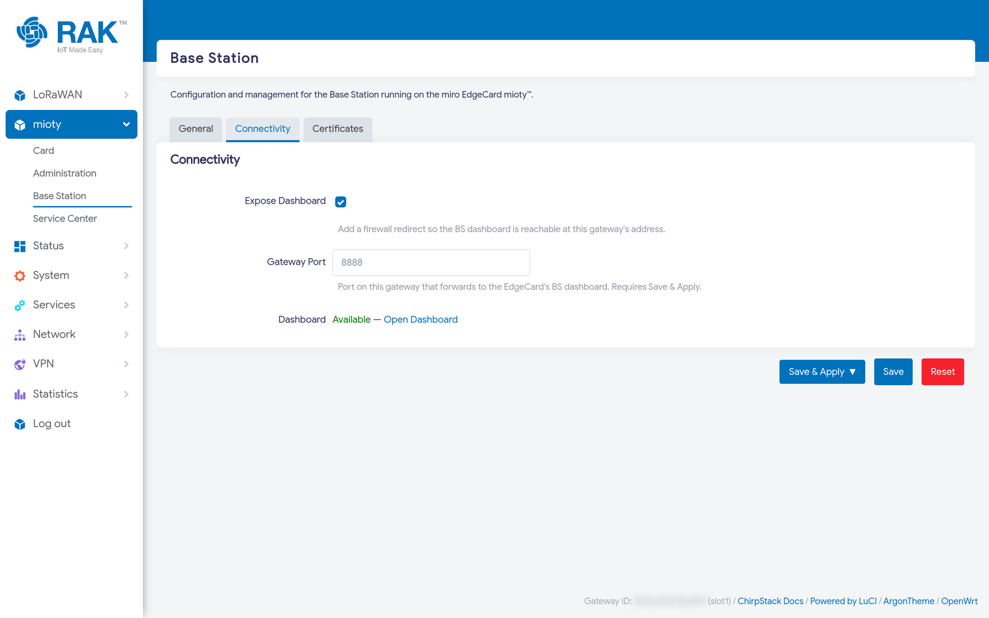
Task: Click the RAK logo
Action: pyautogui.click(x=72, y=34)
